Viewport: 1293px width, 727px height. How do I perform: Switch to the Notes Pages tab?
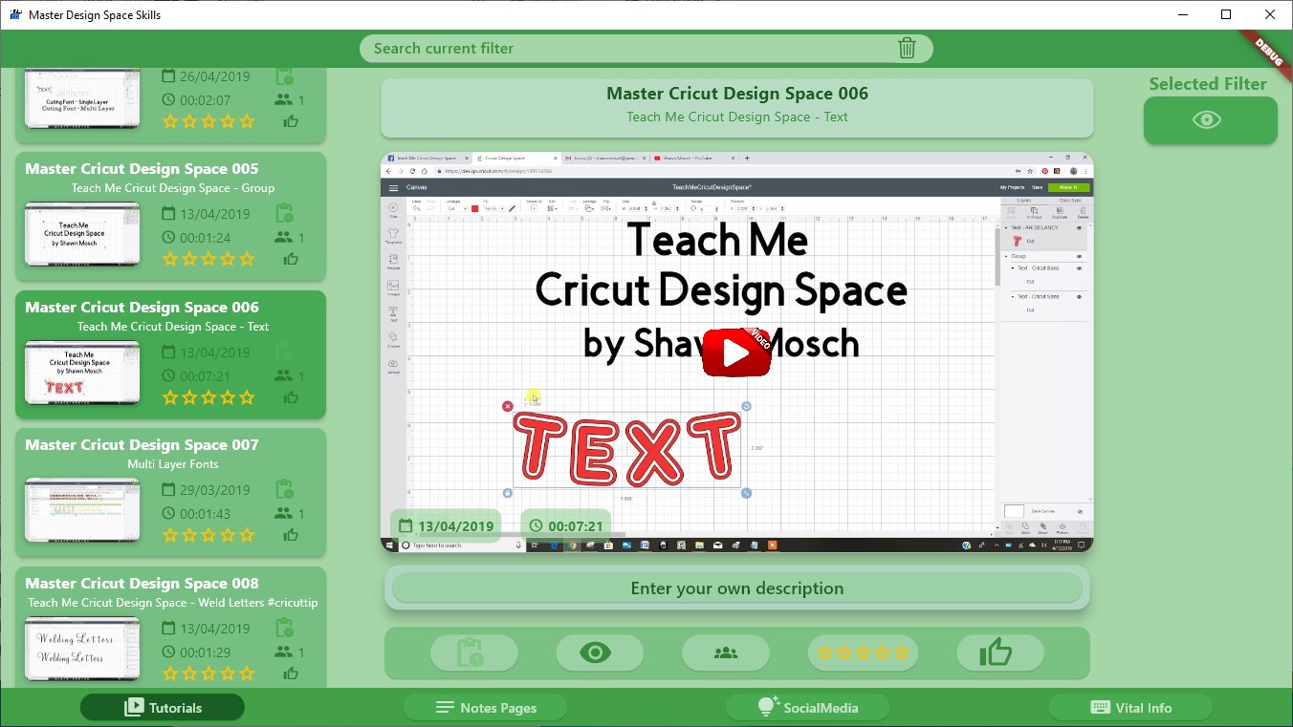point(485,708)
